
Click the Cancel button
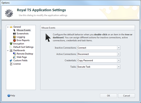point(126,96)
